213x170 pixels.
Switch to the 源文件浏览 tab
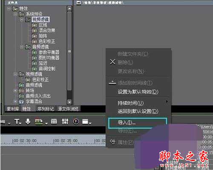tap(68, 109)
